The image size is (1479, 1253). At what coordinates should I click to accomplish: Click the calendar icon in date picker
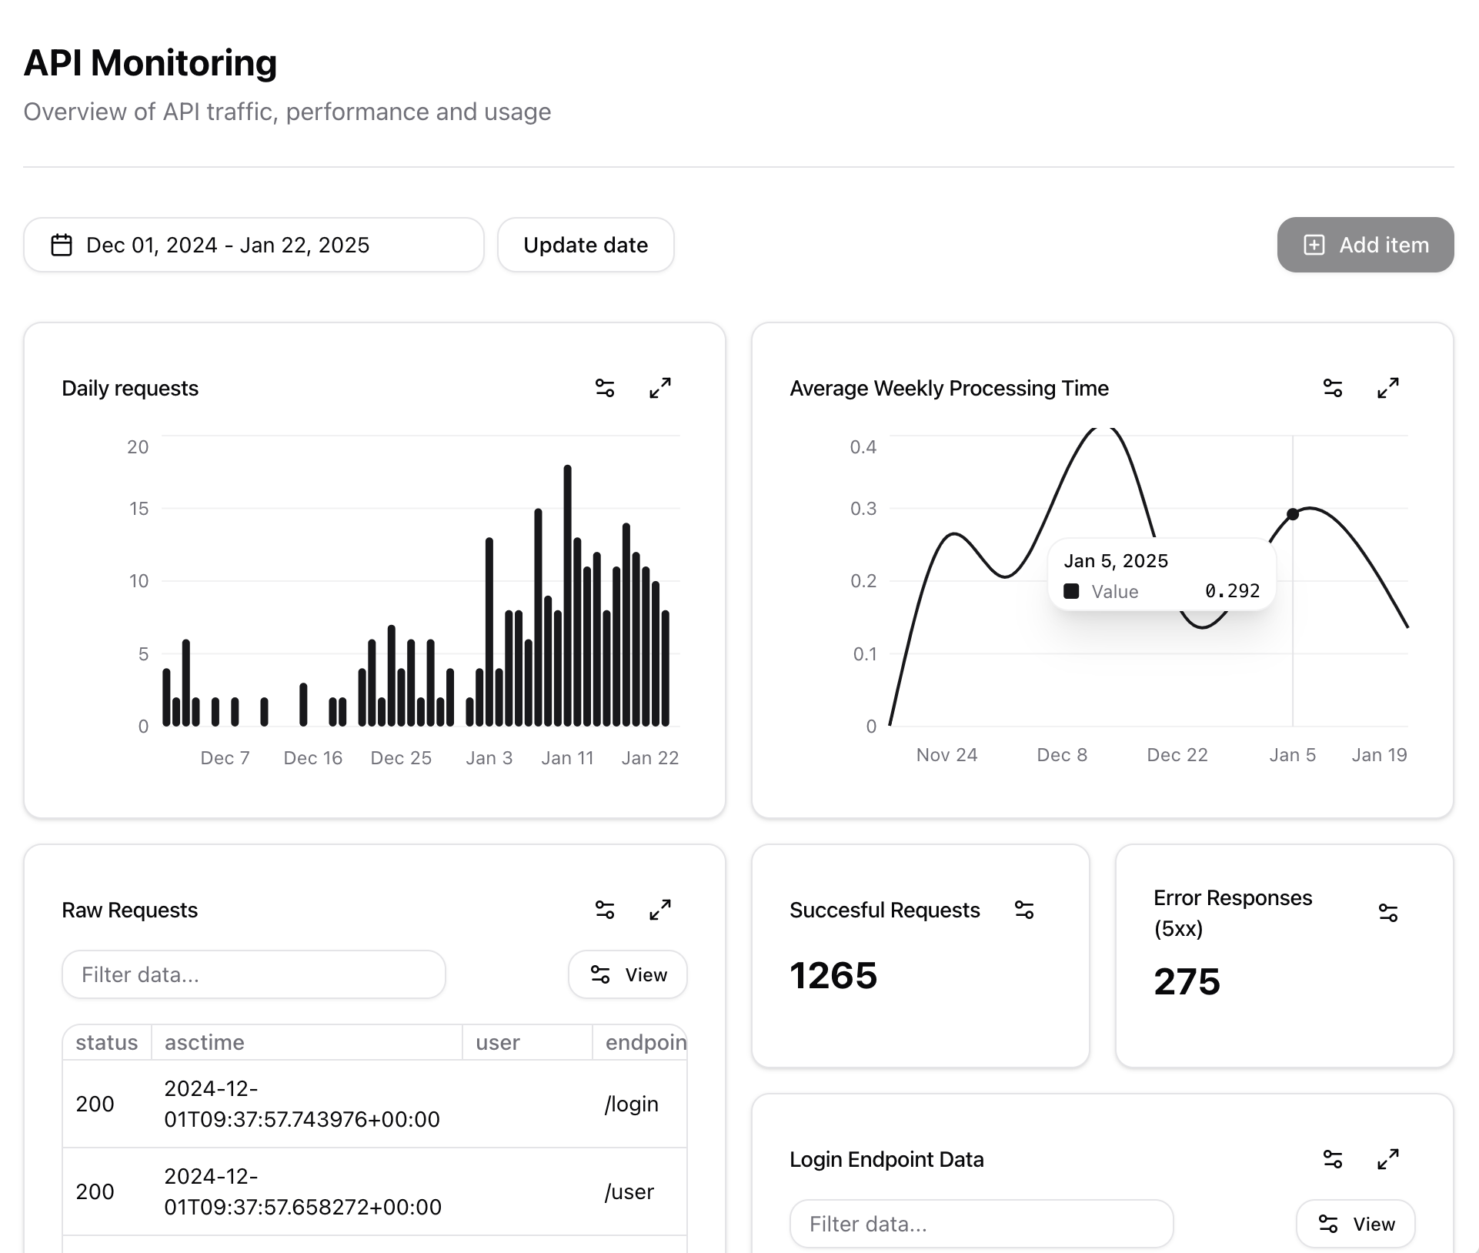click(62, 245)
